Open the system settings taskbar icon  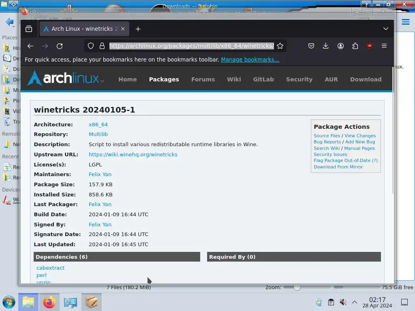coord(71,302)
